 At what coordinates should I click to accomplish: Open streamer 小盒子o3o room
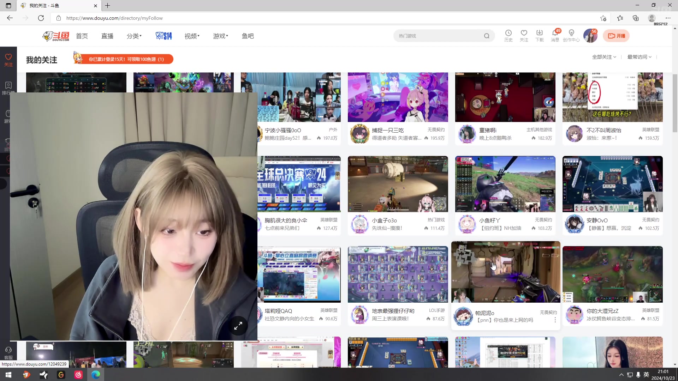[384, 220]
